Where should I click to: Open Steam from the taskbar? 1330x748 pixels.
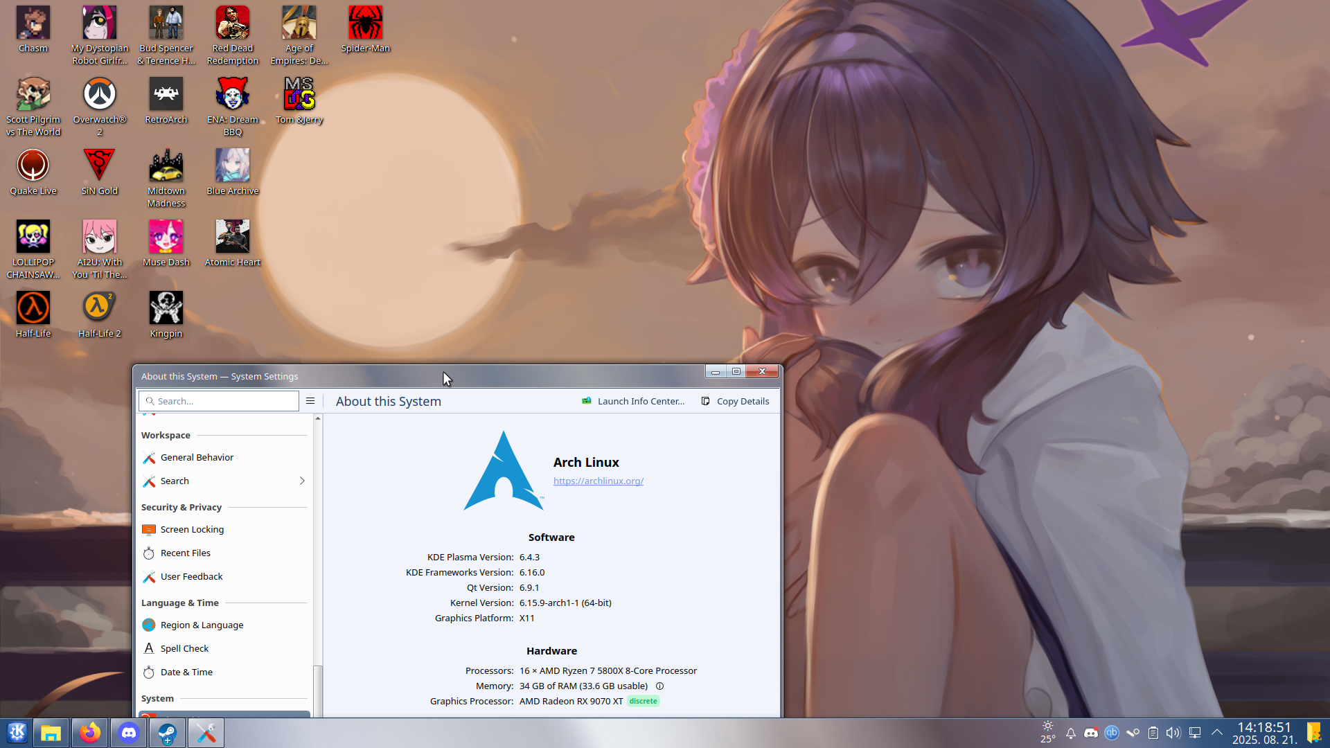(167, 733)
